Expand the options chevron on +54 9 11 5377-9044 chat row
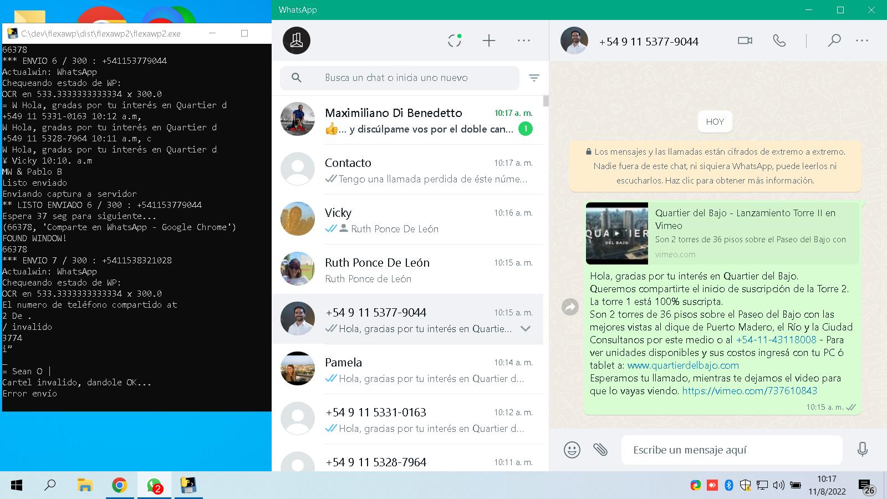The width and height of the screenshot is (887, 499). [526, 329]
